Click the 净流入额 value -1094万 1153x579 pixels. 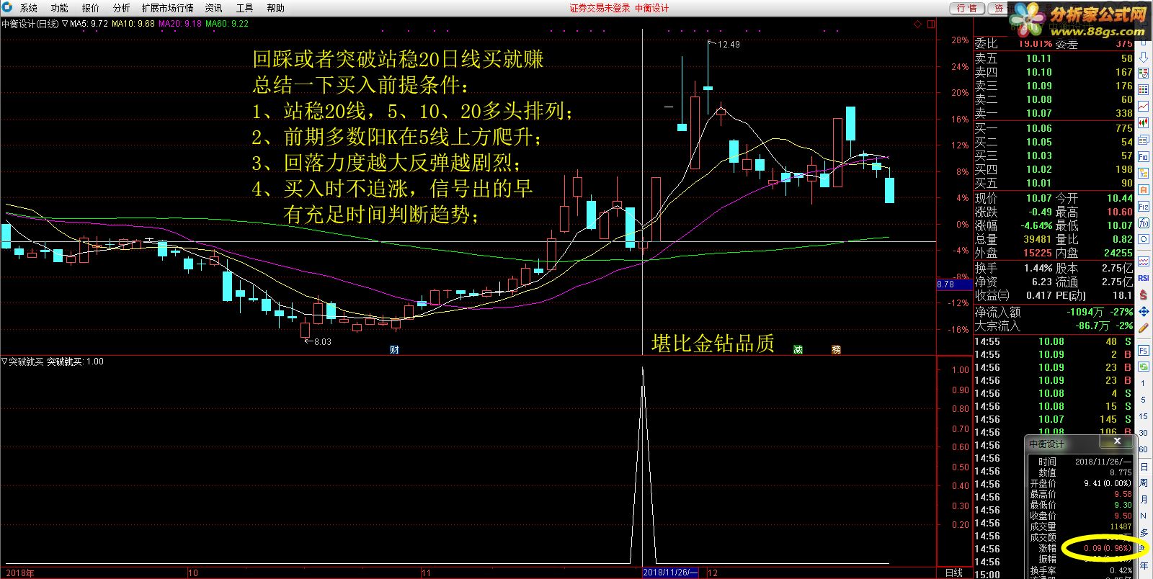coord(1085,312)
